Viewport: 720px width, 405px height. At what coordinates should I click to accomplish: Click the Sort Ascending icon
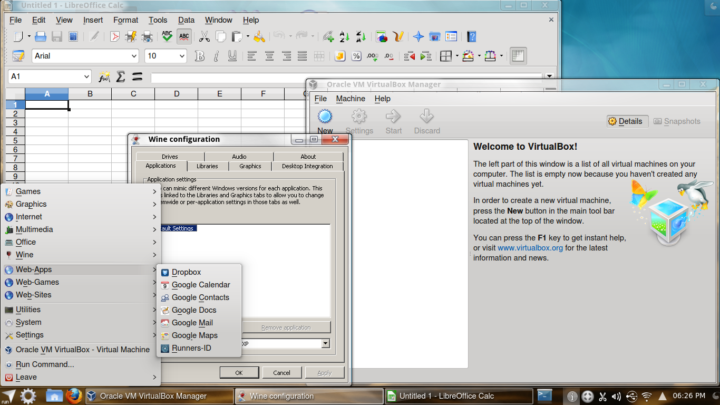tap(345, 36)
